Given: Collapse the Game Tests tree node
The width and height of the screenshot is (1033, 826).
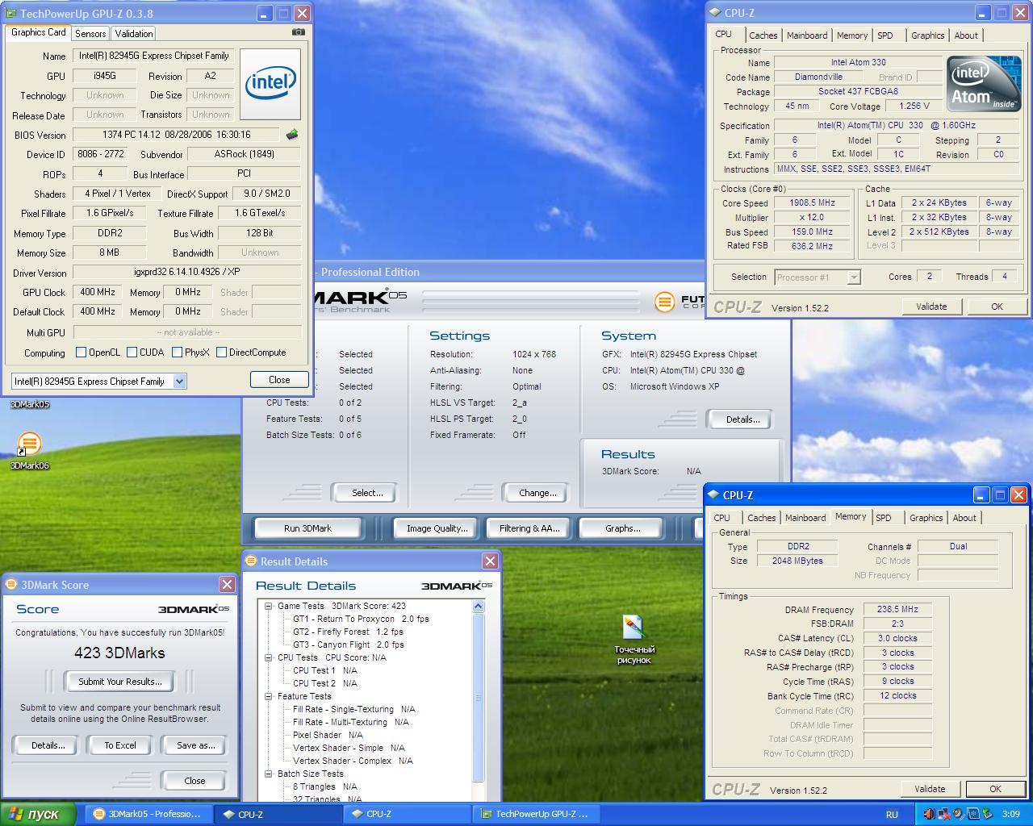Looking at the screenshot, I should pyautogui.click(x=269, y=606).
